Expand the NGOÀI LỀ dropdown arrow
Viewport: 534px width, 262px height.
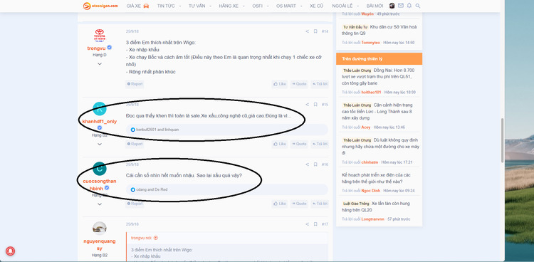358,6
